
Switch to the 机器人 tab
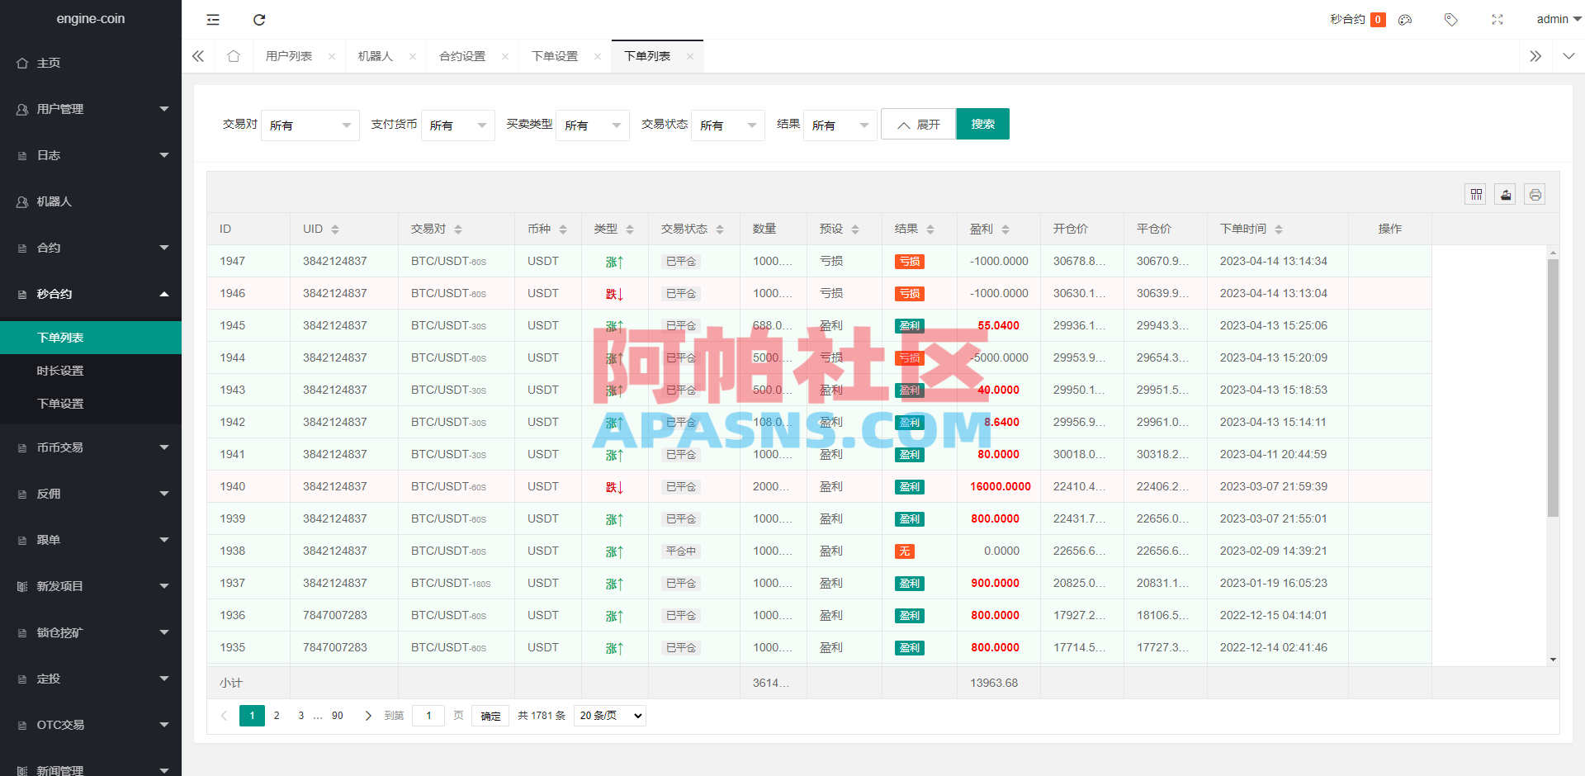click(376, 55)
